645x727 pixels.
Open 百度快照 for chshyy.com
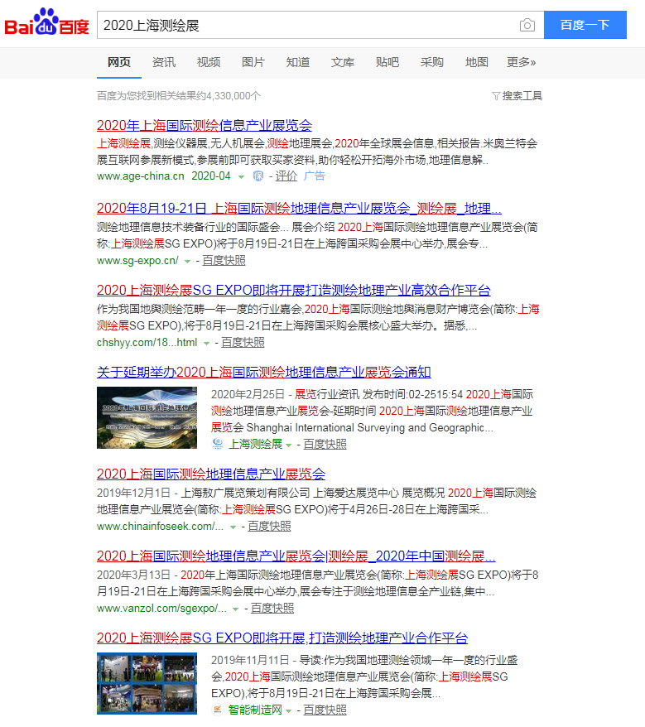pyautogui.click(x=243, y=343)
